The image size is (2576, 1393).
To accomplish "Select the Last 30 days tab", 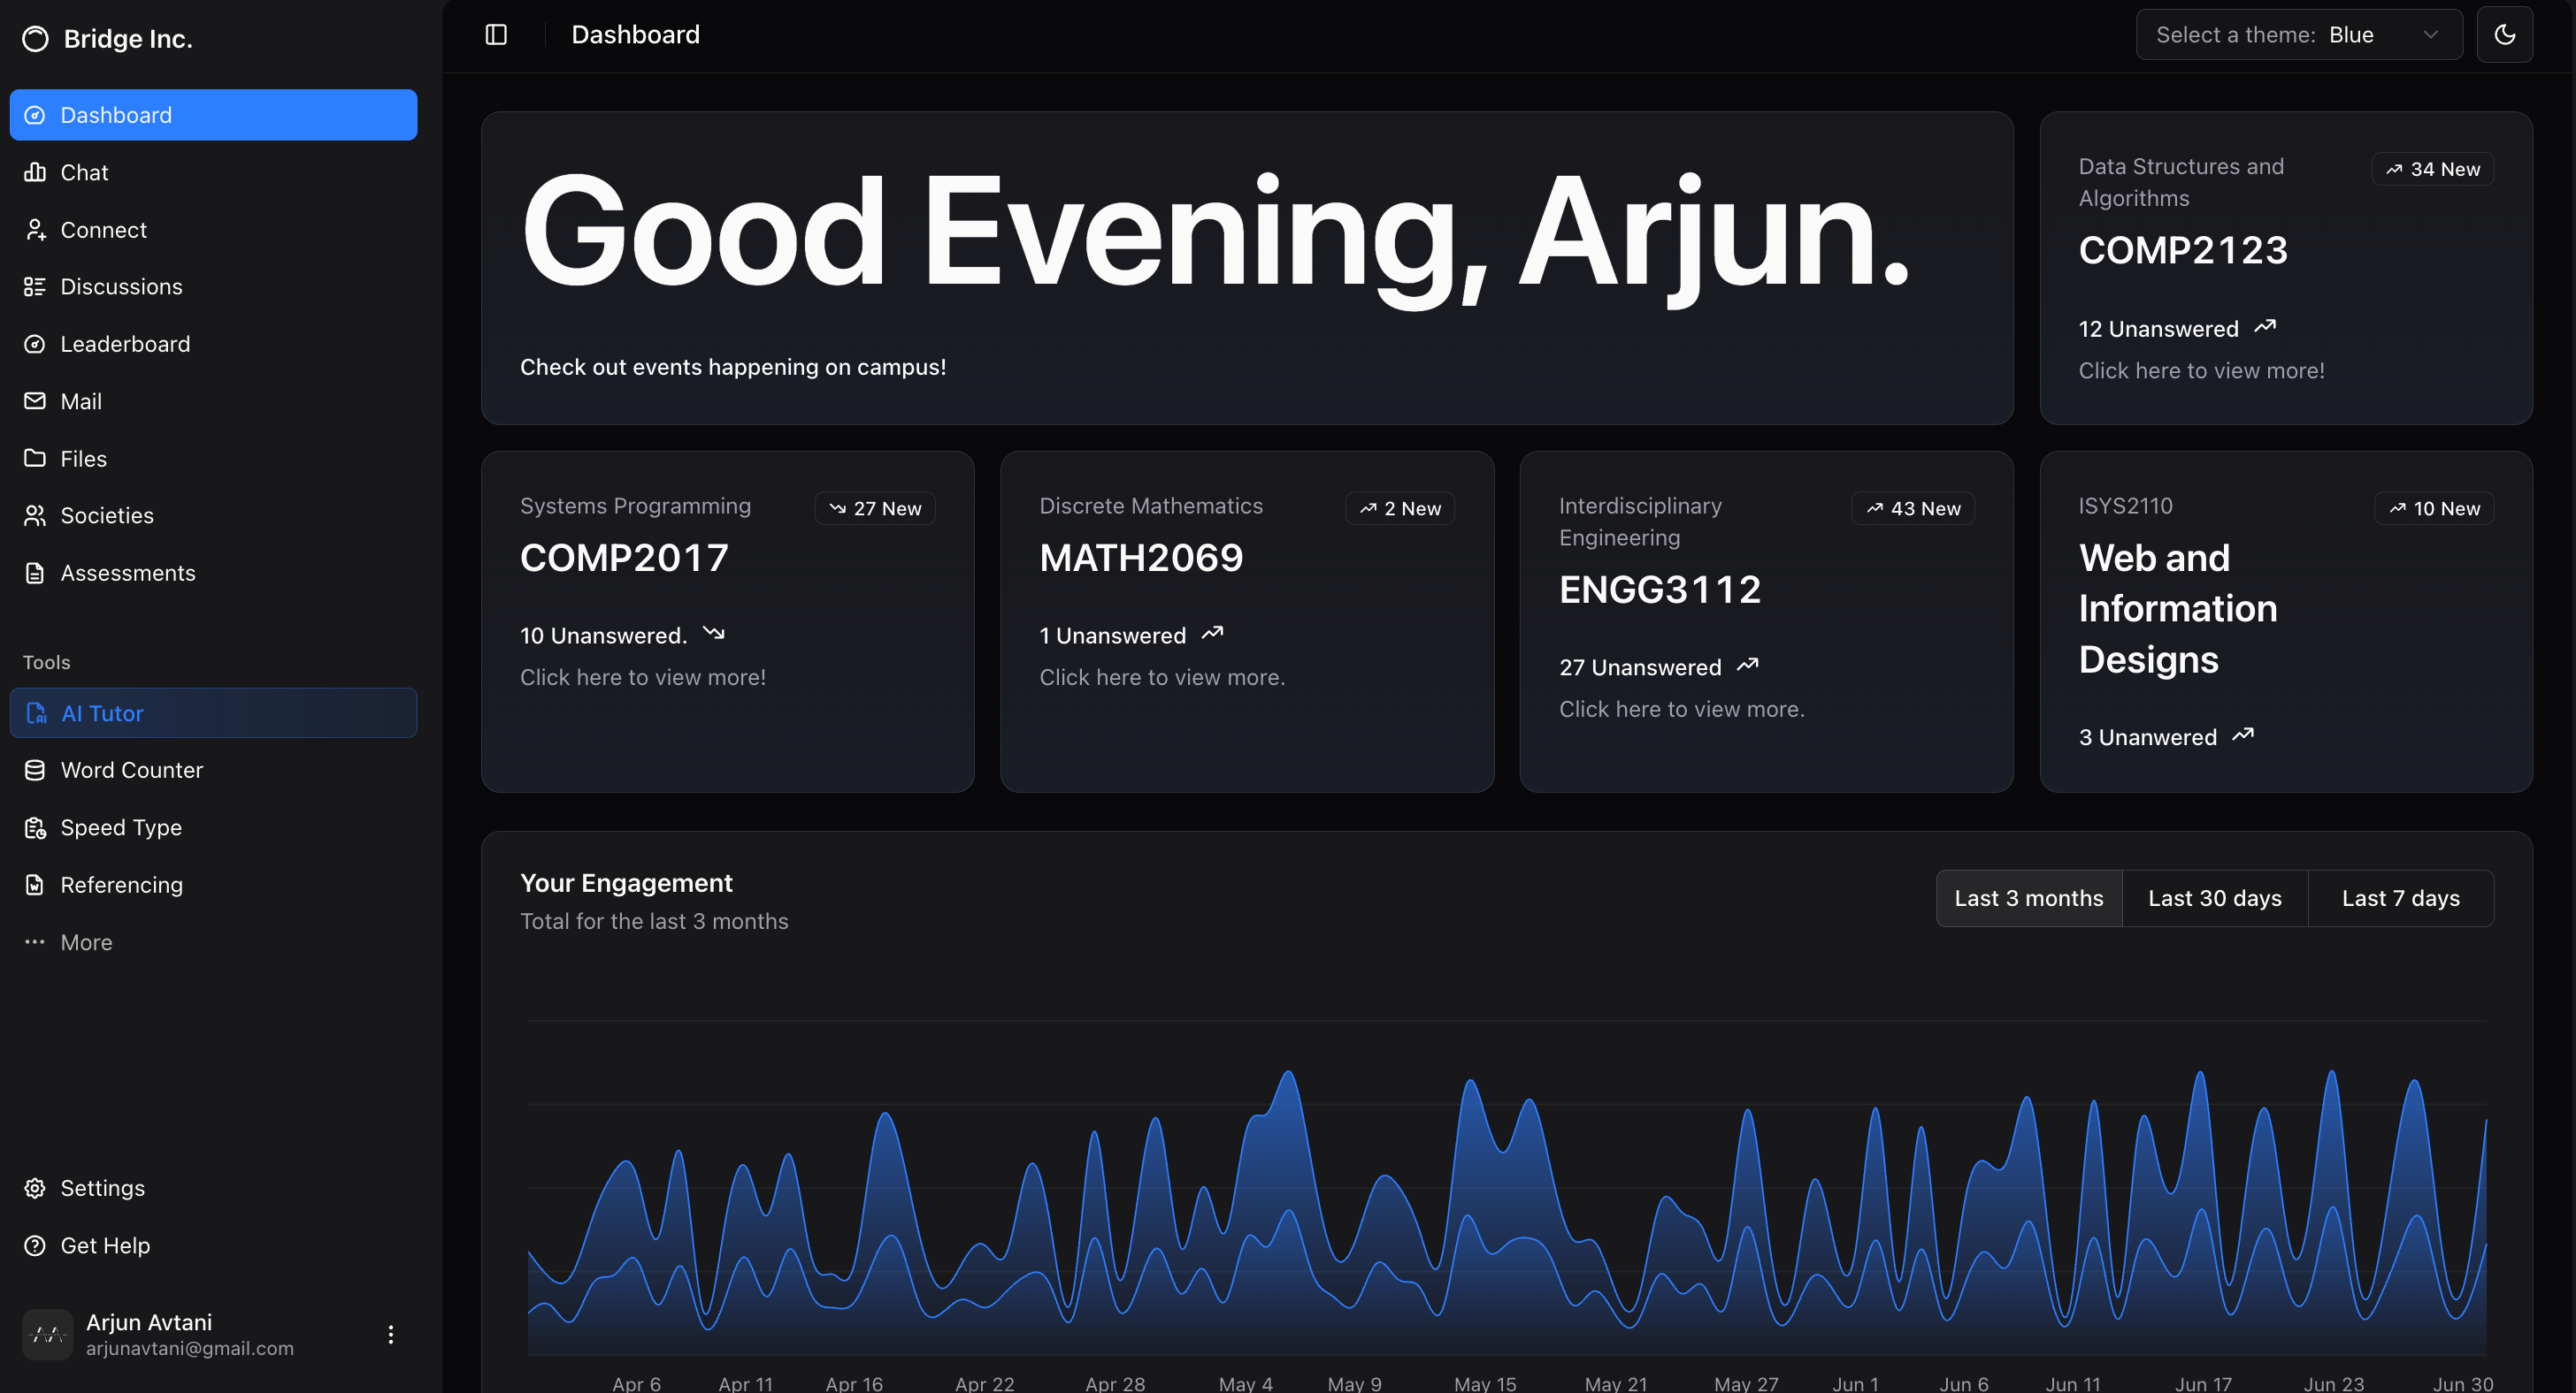I will [x=2214, y=898].
